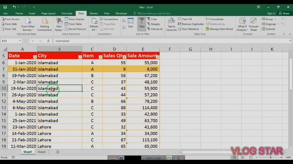Open the Date column filter dropdown
Image resolution: width=293 pixels, height=164 pixels.
coord(35,57)
